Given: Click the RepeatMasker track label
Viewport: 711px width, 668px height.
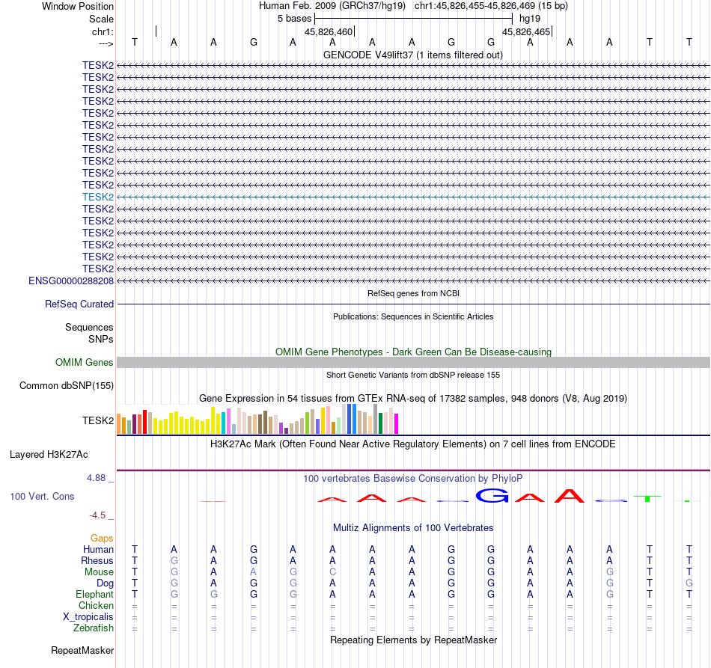Looking at the screenshot, I should point(82,650).
